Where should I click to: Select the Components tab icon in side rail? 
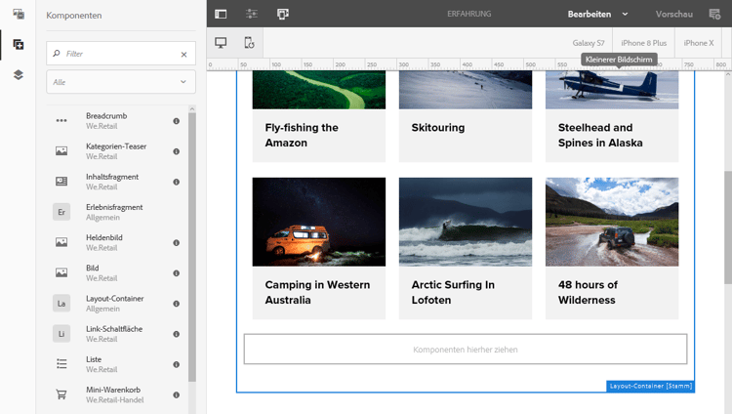tap(19, 44)
